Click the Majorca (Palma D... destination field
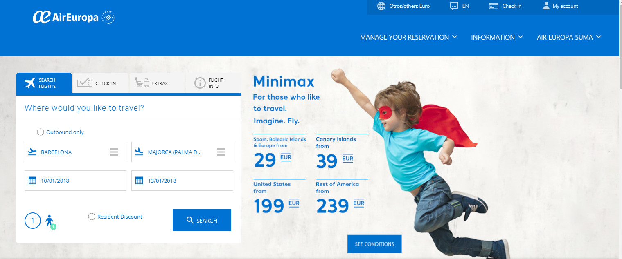 [x=182, y=152]
